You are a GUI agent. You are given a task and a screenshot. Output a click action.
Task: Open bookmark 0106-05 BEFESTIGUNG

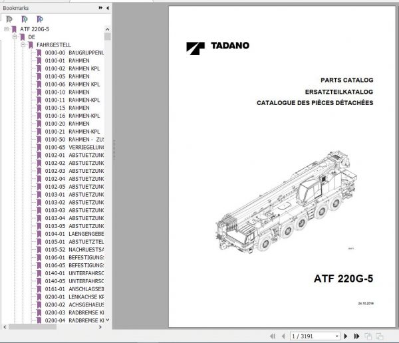[x=74, y=265]
